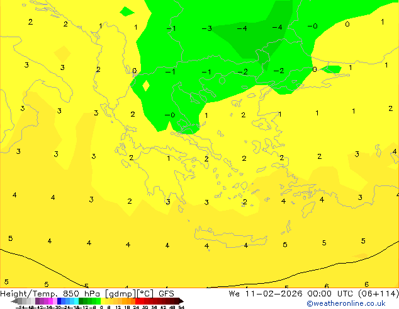Click the 'UTC' label

346,294
